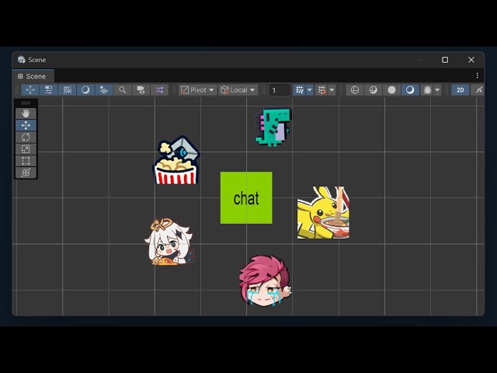This screenshot has height=373, width=497.
Task: Expand snap increment settings arrow
Action: click(x=332, y=90)
